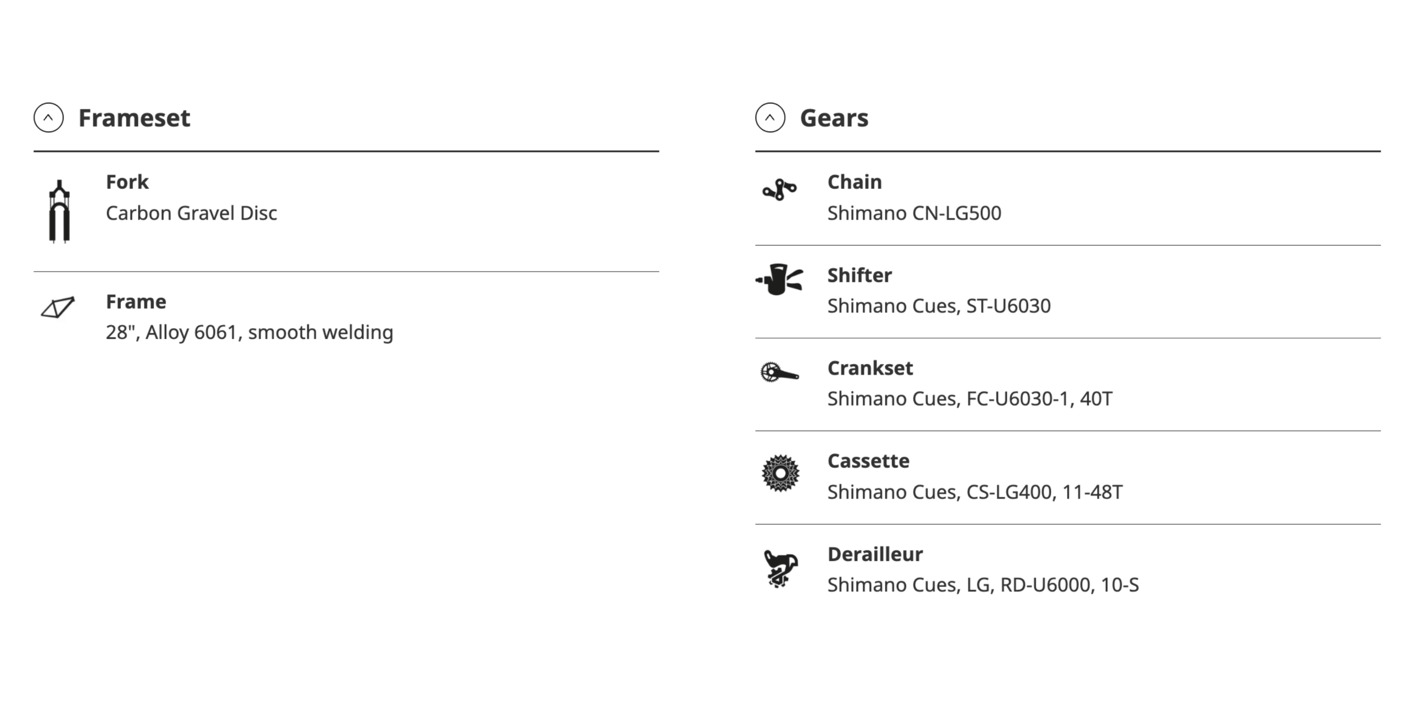Image resolution: width=1406 pixels, height=703 pixels.
Task: Click the Derailleur label
Action: (x=875, y=554)
